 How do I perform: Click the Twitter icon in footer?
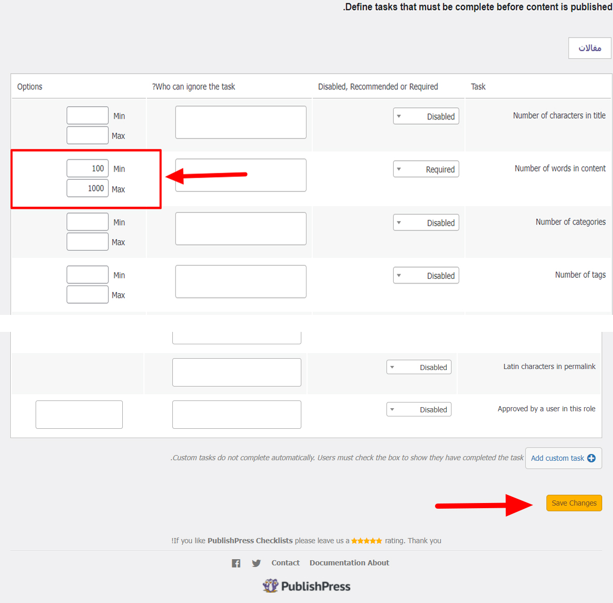256,563
